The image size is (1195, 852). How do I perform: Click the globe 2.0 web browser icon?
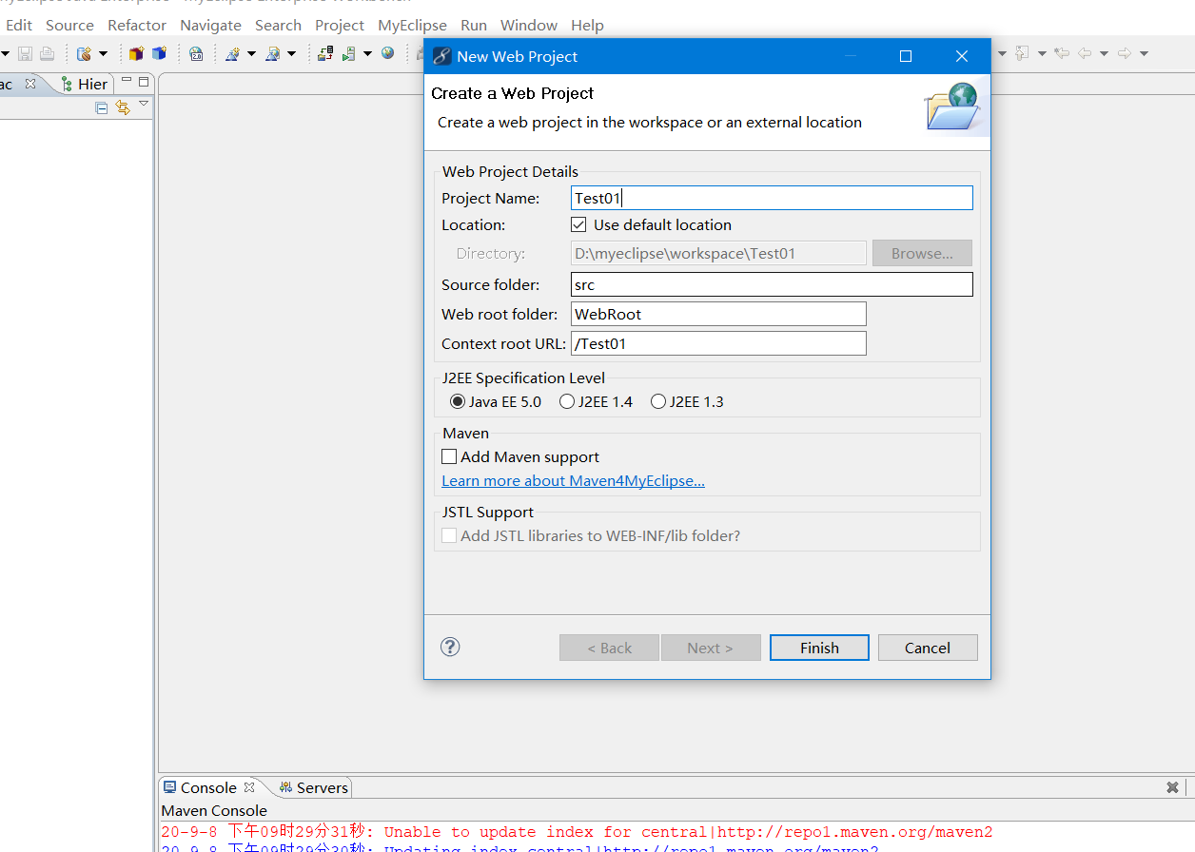(x=196, y=54)
